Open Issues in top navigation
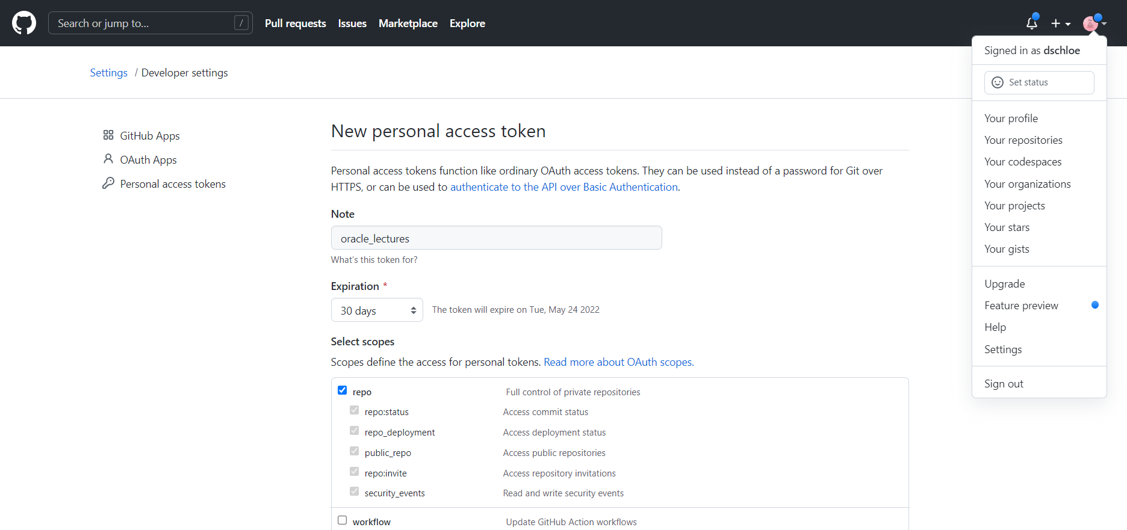 pyautogui.click(x=352, y=23)
